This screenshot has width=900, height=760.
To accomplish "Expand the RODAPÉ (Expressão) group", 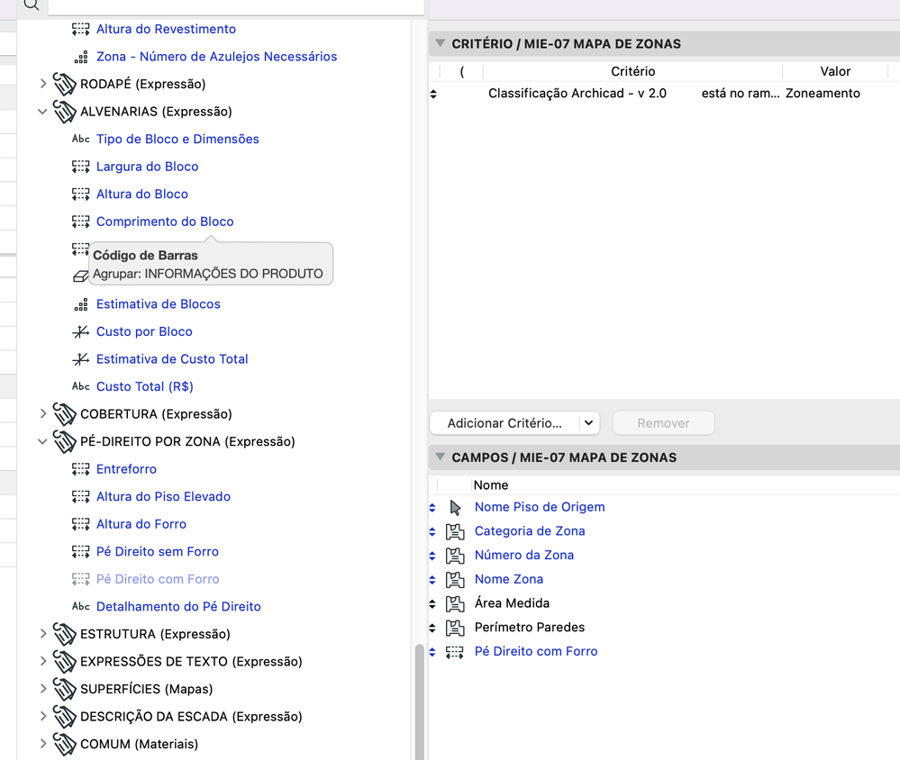I will [43, 84].
